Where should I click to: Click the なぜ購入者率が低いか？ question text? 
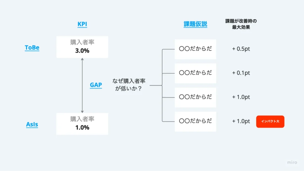point(129,85)
